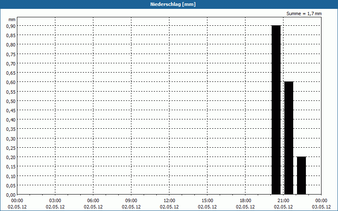This screenshot has height=211, width=338.
Task: Click the Summe = 1,7 mm label
Action: (304, 14)
